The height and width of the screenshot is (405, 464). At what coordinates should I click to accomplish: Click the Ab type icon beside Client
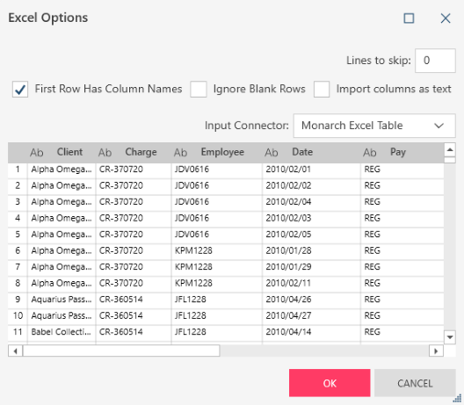pos(37,153)
